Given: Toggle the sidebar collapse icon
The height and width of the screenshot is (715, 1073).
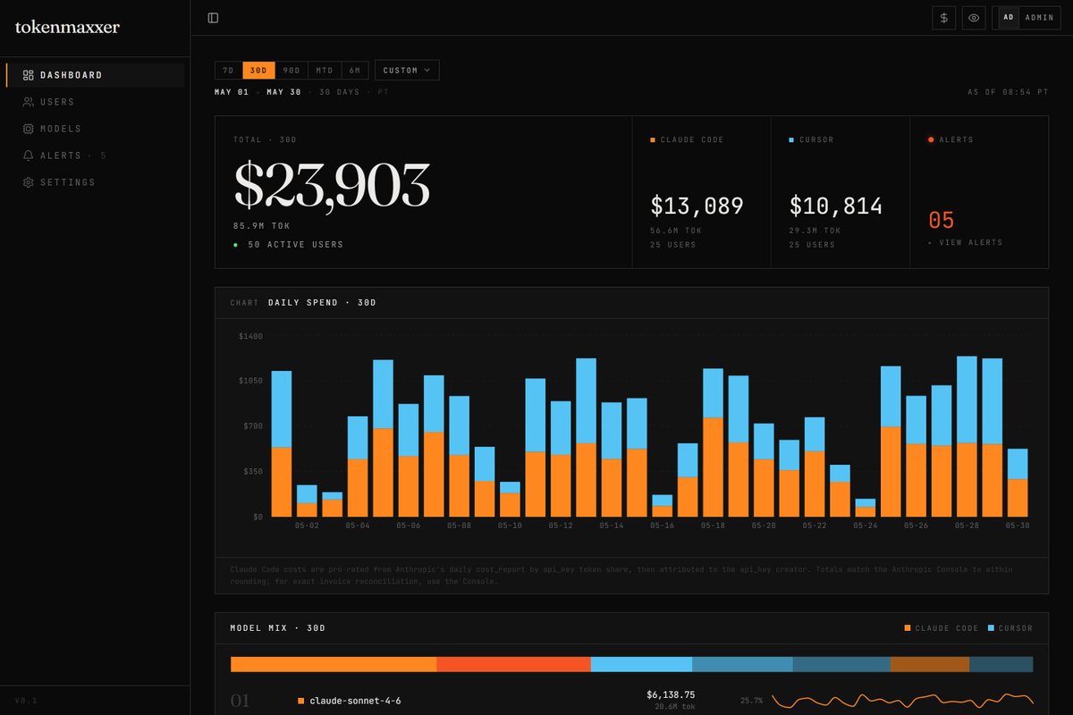Looking at the screenshot, I should [x=213, y=18].
